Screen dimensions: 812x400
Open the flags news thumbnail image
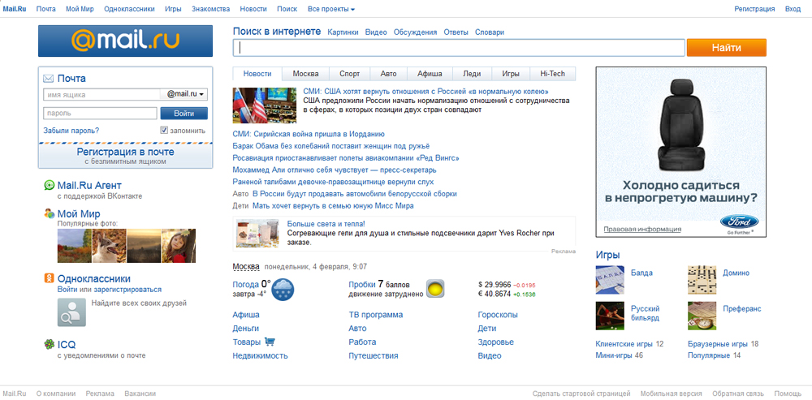coord(265,105)
